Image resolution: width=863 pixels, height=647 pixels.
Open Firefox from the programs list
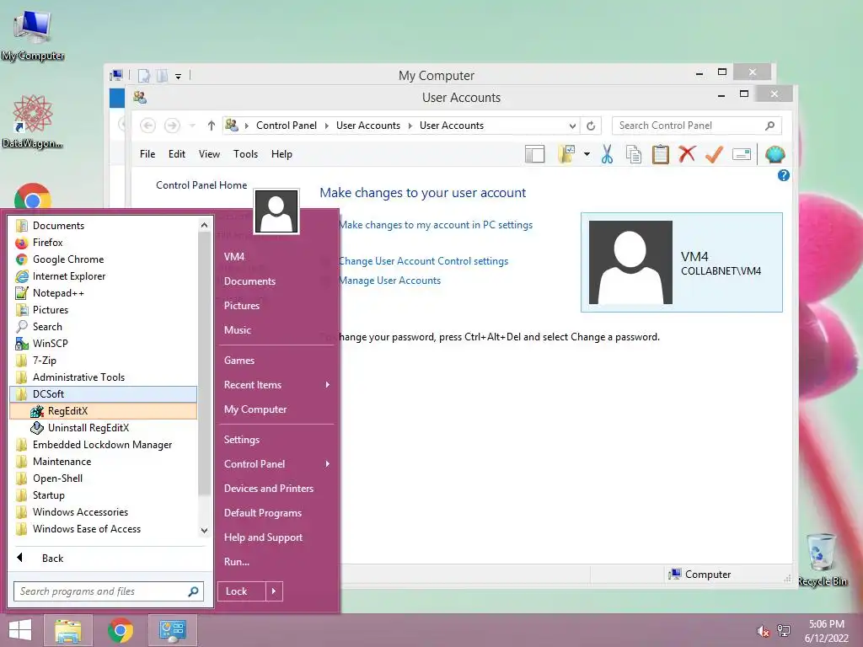pos(104,243)
